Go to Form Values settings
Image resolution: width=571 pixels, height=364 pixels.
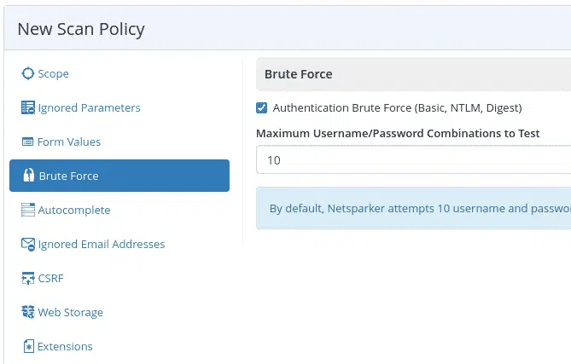point(69,142)
